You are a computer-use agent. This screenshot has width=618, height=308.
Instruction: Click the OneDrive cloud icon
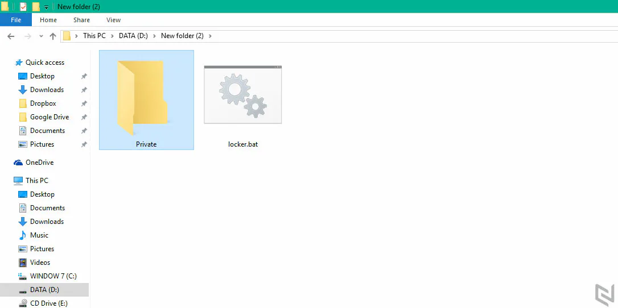coord(18,163)
